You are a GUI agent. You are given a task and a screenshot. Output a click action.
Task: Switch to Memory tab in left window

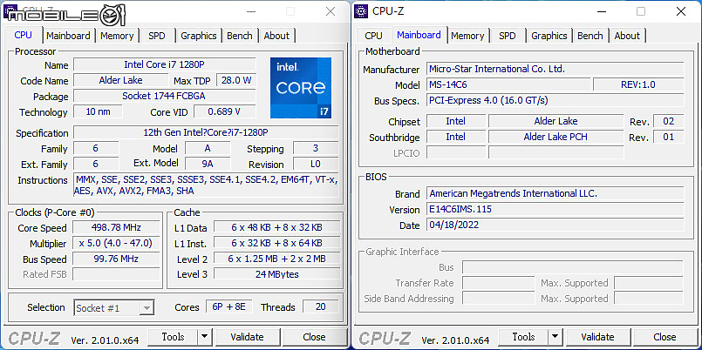tap(117, 36)
